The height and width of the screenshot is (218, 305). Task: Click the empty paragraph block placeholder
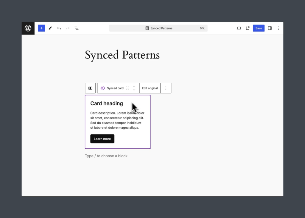coord(106,156)
